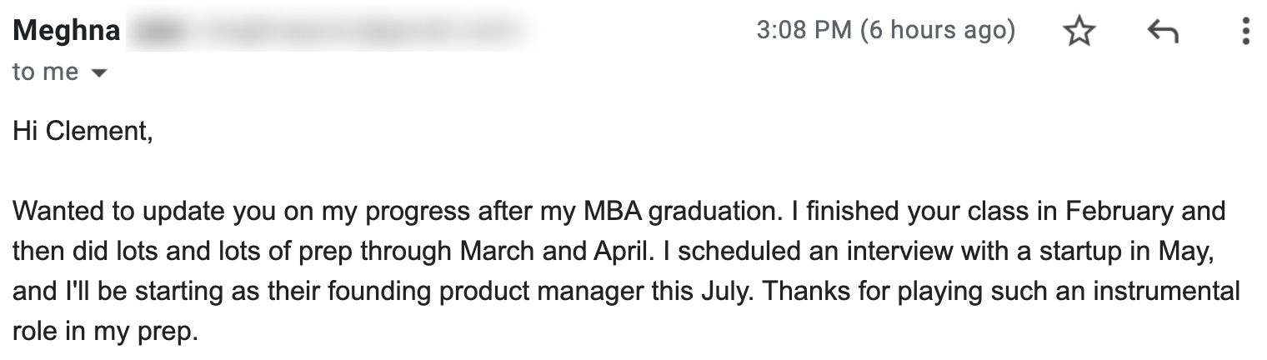This screenshot has width=1267, height=360.
Task: Click the Reply arrow icon
Action: pyautogui.click(x=1163, y=32)
